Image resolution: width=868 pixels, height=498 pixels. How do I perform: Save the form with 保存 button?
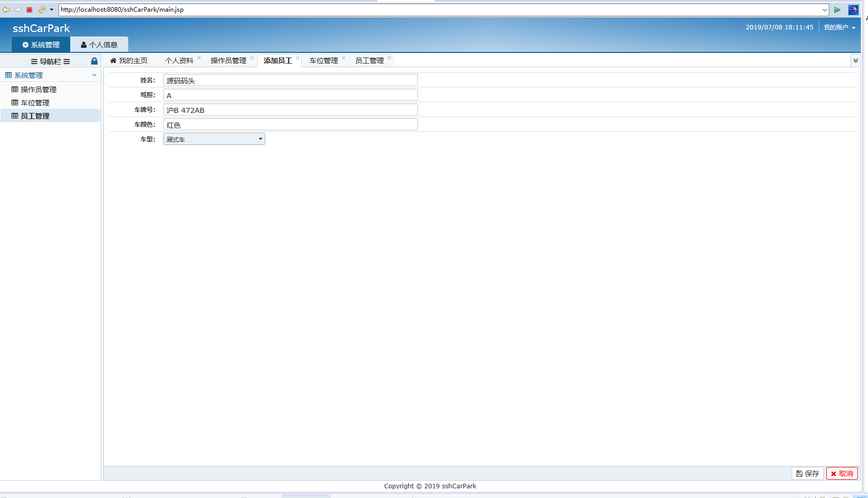[807, 474]
